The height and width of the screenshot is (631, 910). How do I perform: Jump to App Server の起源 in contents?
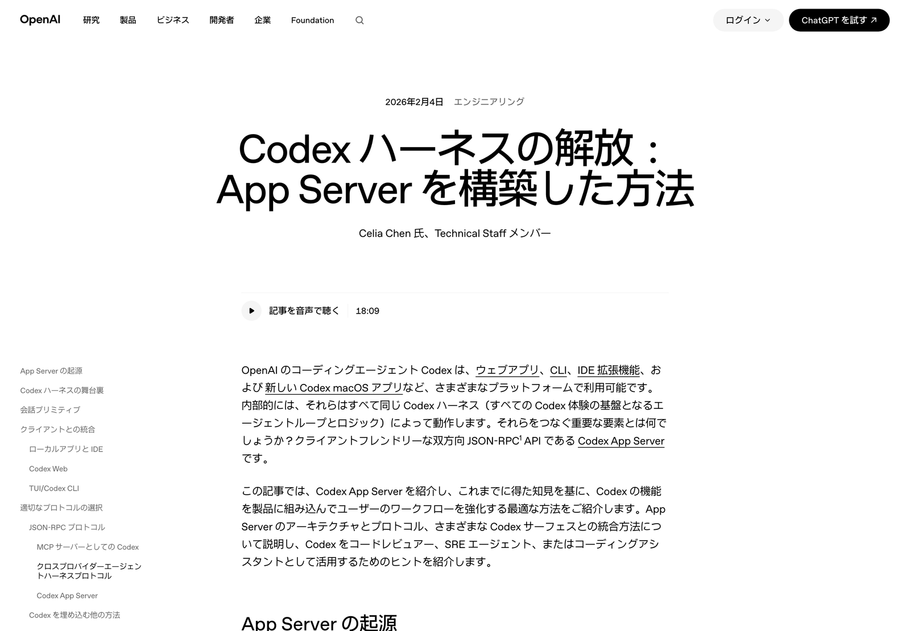[51, 371]
